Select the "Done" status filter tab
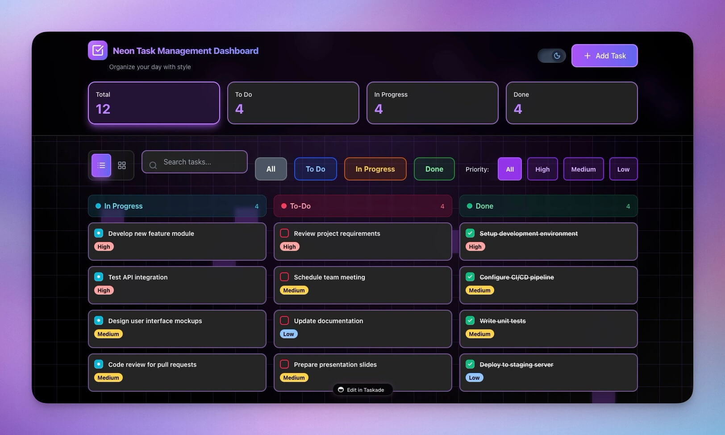This screenshot has height=435, width=725. point(433,169)
